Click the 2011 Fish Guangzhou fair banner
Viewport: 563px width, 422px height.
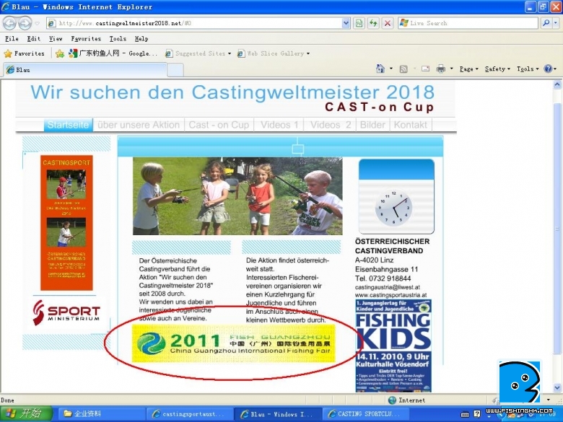[233, 343]
